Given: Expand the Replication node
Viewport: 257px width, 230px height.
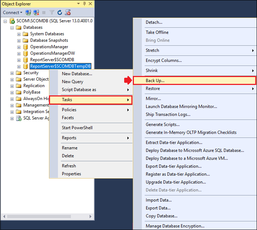Looking at the screenshot, I should (x=12, y=86).
